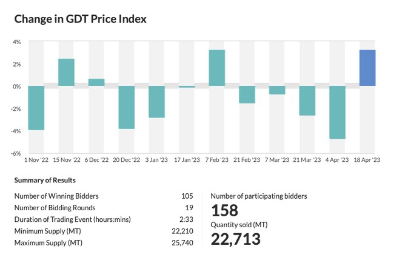
Task: Click the 3 Jan '23 bar
Action: [x=156, y=102]
